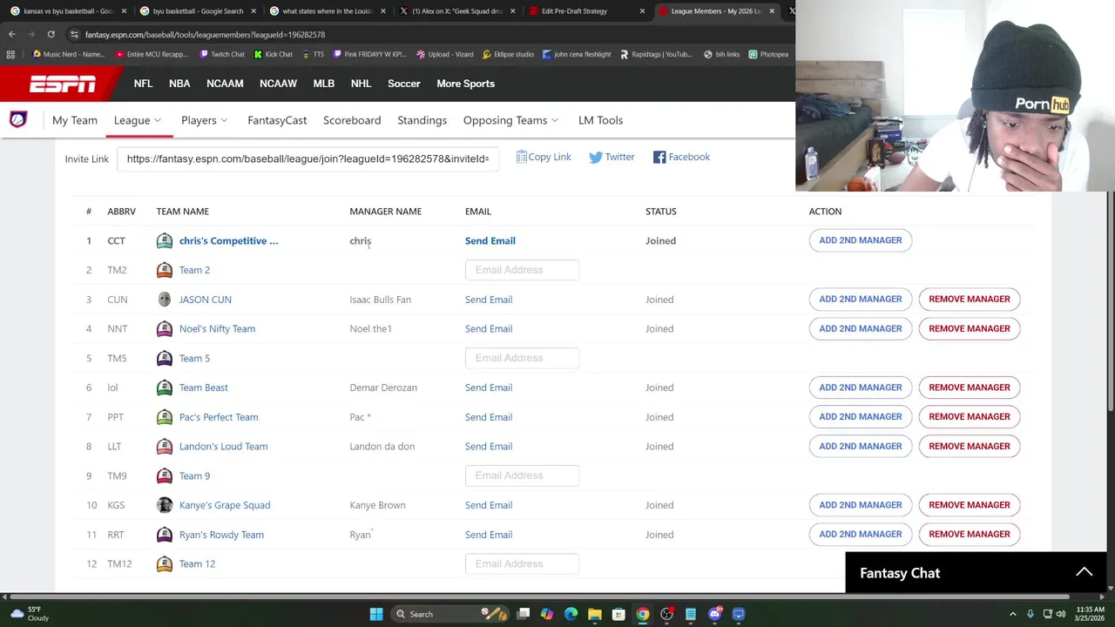Image resolution: width=1115 pixels, height=627 pixels.
Task: Click the Twitter bird icon
Action: (x=595, y=158)
